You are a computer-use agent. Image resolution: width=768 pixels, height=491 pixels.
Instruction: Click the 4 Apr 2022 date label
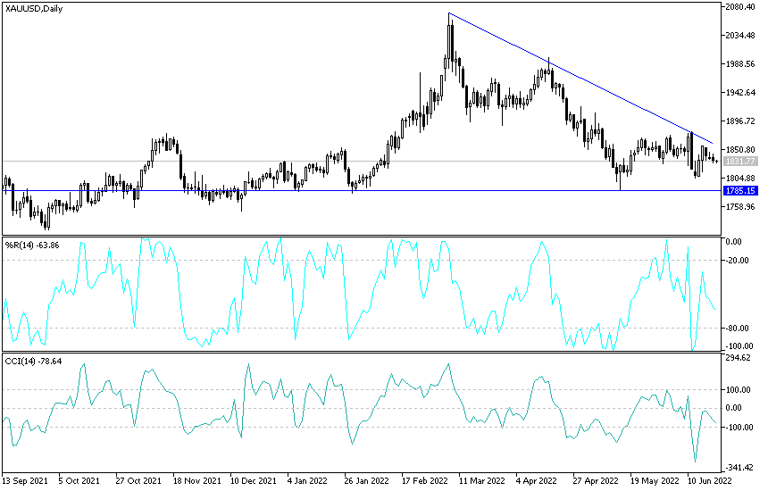click(536, 480)
